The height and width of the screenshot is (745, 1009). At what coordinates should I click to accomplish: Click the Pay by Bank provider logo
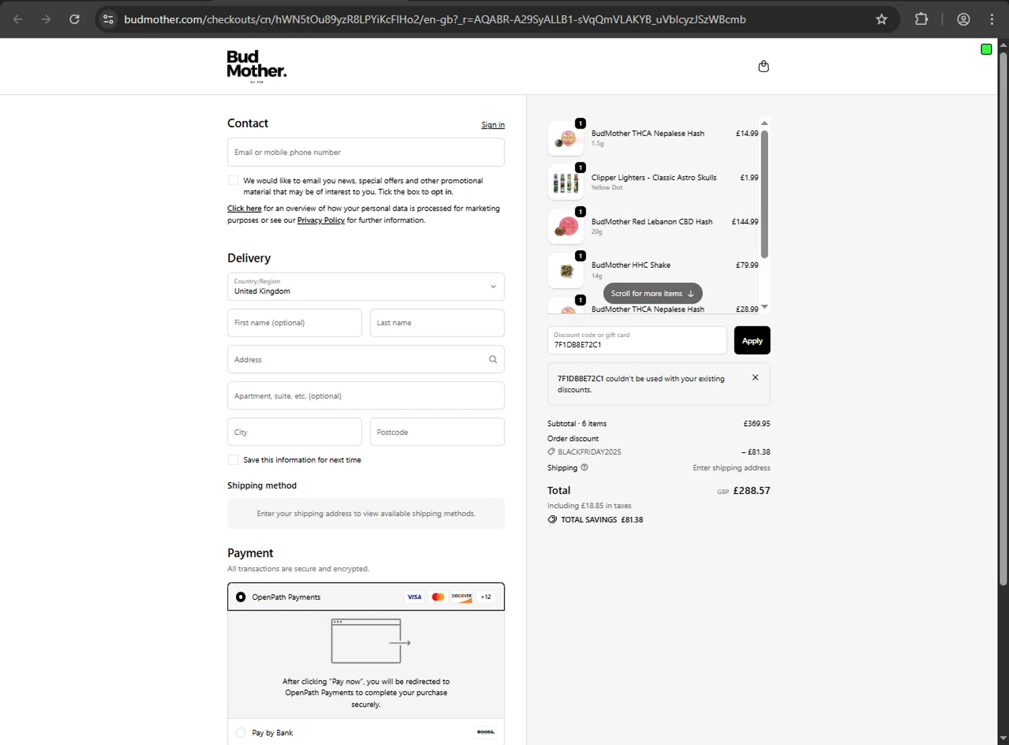point(486,732)
